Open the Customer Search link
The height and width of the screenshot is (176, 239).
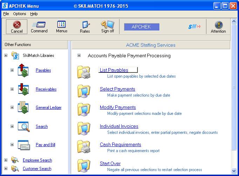point(37,169)
